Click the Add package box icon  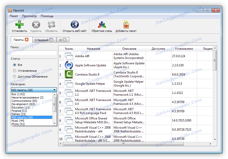tap(126, 25)
